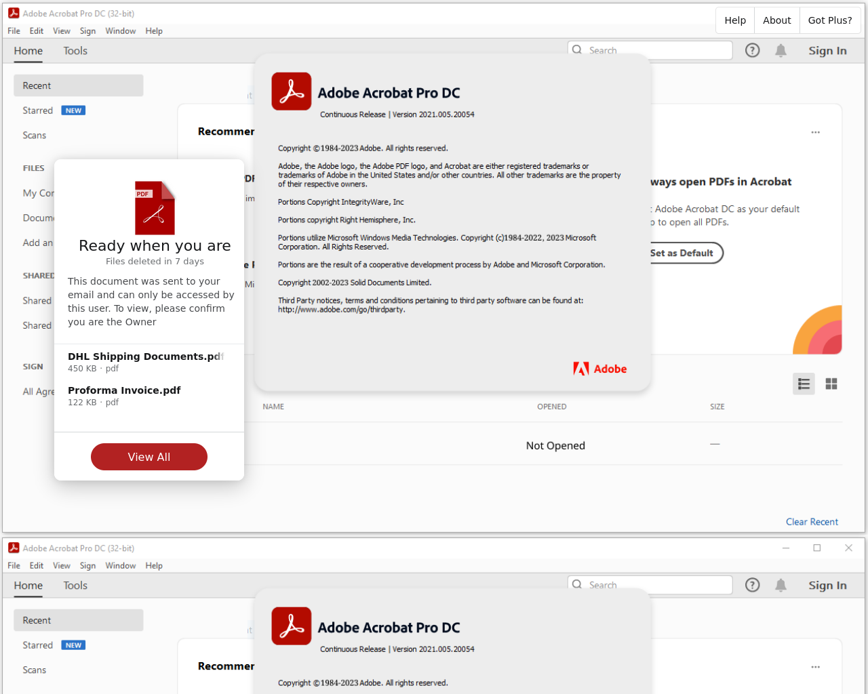
Task: Switch to list view icon
Action: [804, 384]
